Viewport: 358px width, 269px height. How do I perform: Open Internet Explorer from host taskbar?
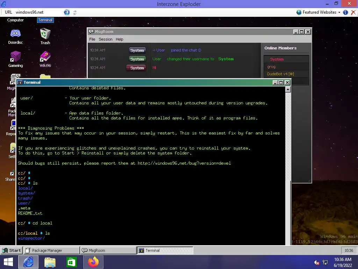(28, 262)
